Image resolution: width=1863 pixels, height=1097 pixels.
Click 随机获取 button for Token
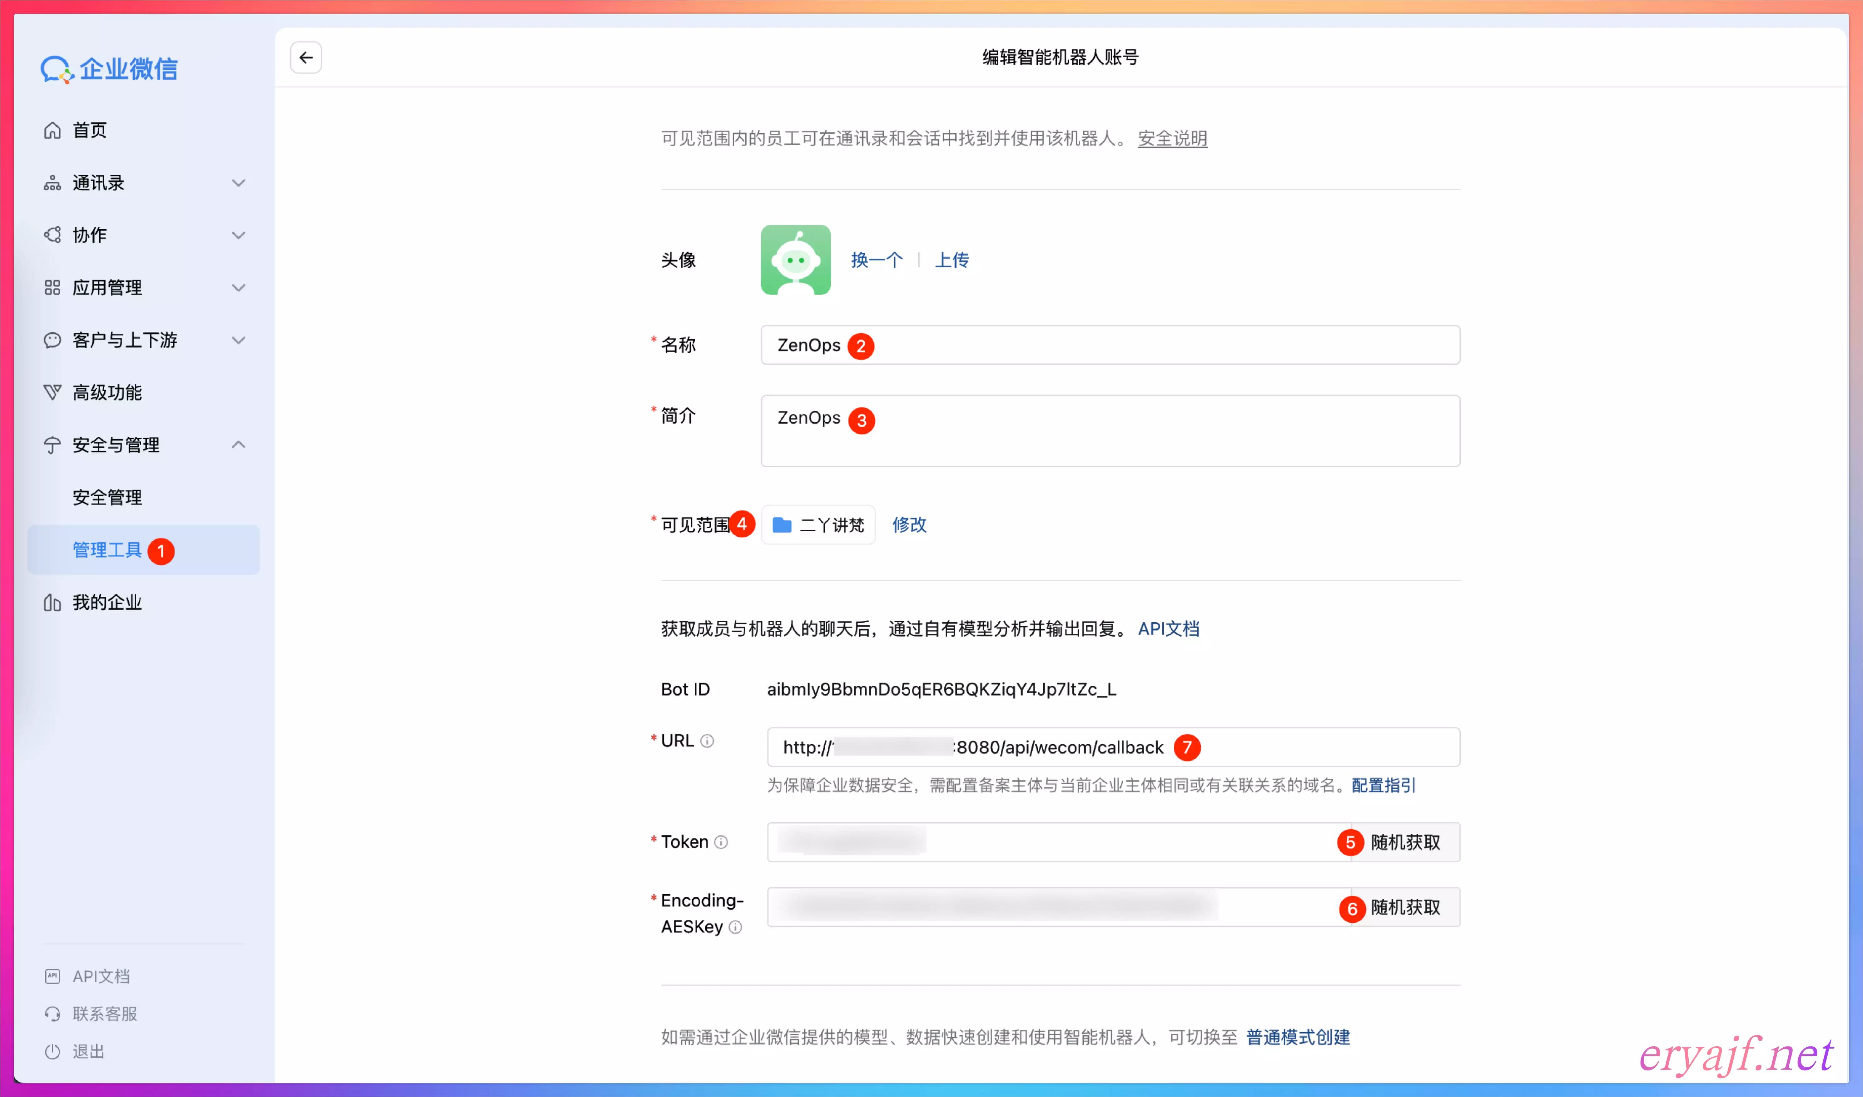coord(1405,842)
